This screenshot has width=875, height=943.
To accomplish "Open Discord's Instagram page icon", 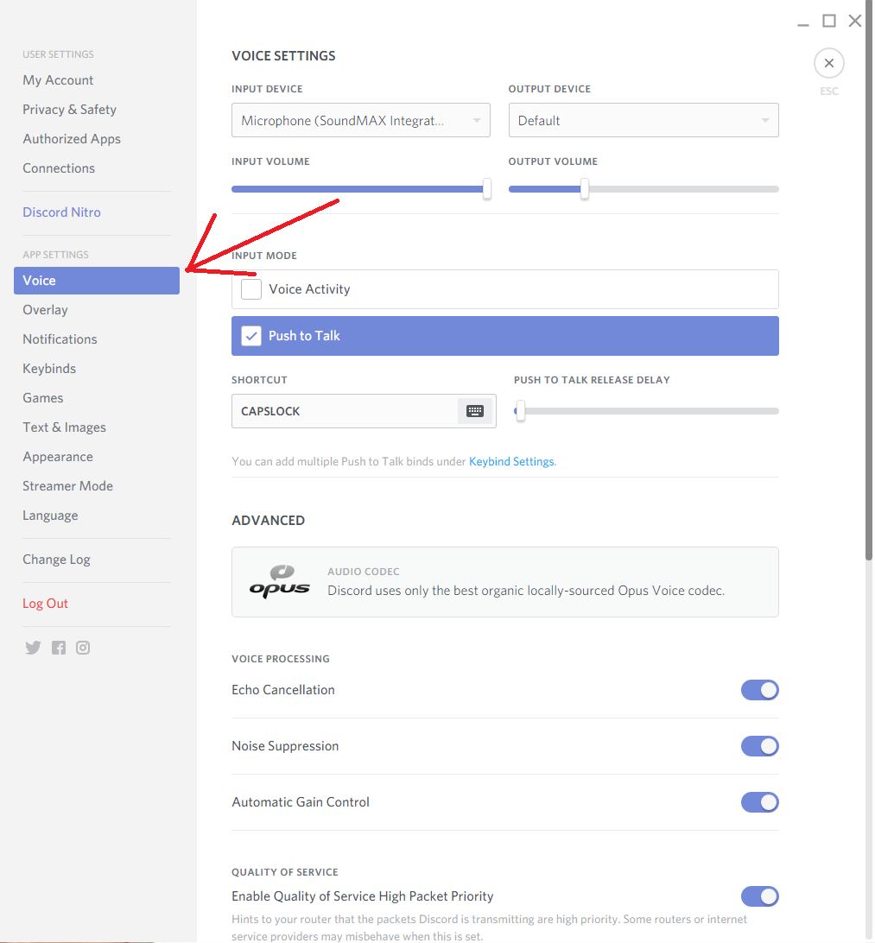I will 83,648.
